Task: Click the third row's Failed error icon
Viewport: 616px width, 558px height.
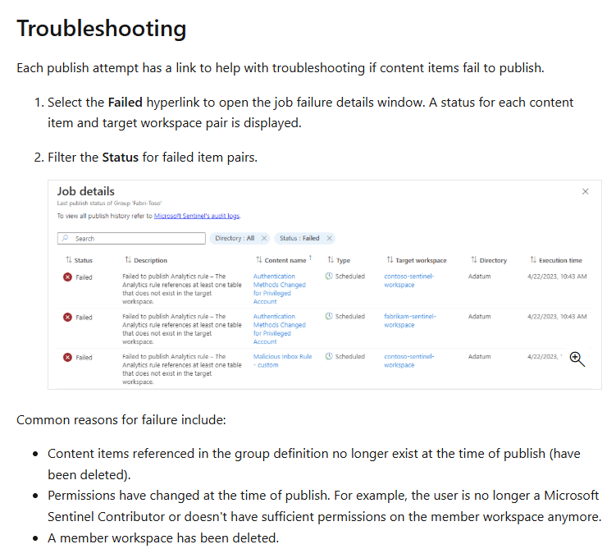Action: click(x=67, y=357)
